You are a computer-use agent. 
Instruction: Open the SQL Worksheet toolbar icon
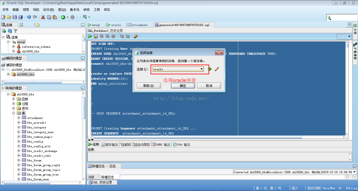(85, 17)
